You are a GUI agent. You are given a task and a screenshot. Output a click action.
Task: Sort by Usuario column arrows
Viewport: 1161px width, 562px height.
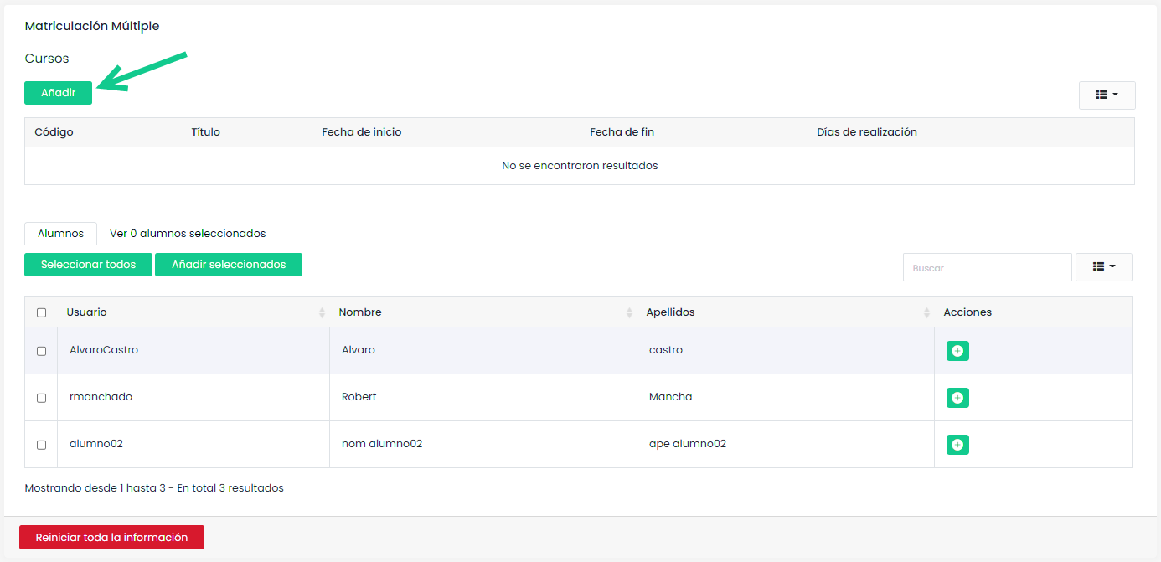pyautogui.click(x=322, y=312)
